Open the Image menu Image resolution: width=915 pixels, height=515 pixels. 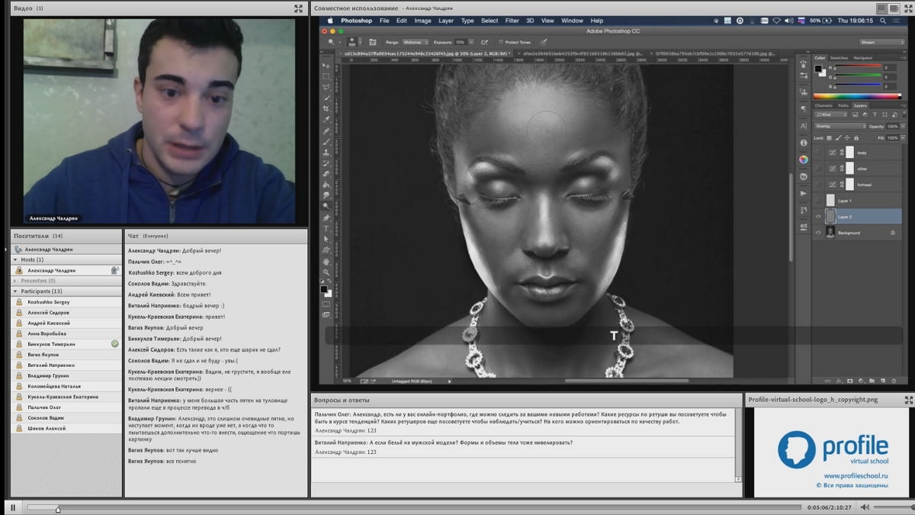422,21
